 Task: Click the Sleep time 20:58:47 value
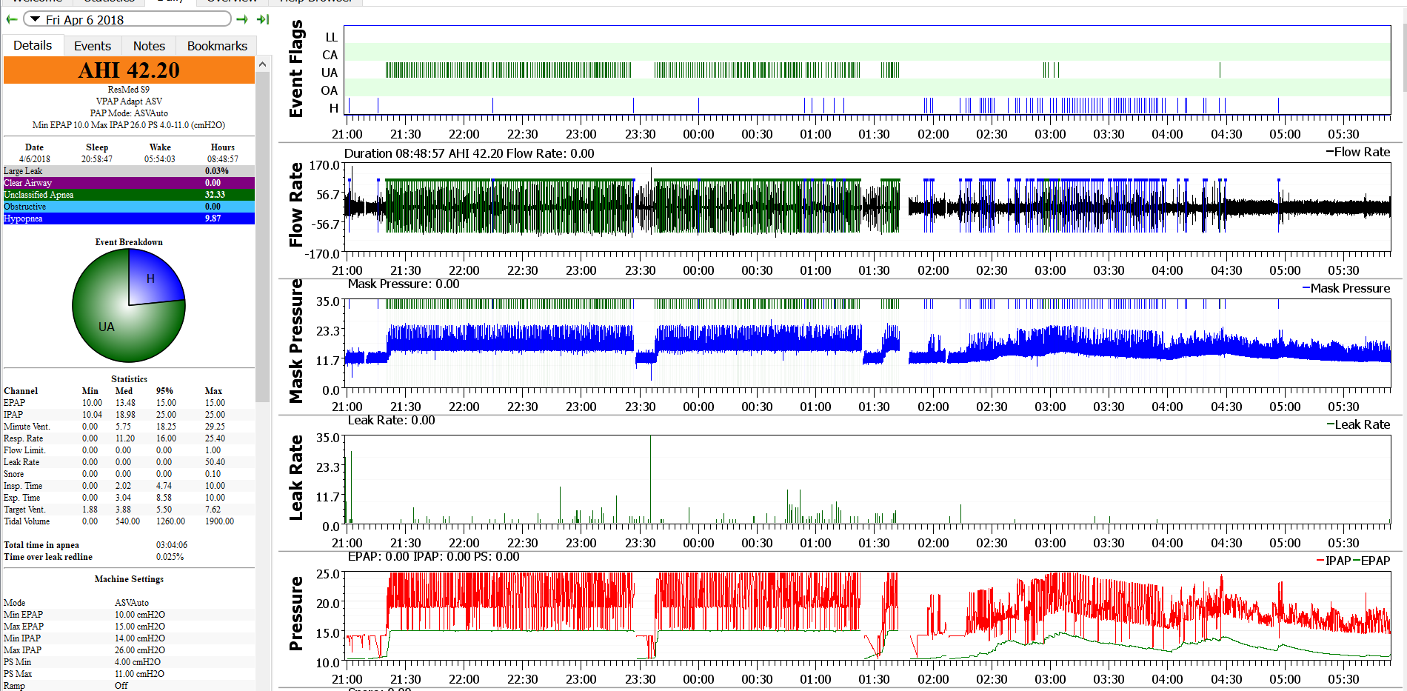click(97, 159)
